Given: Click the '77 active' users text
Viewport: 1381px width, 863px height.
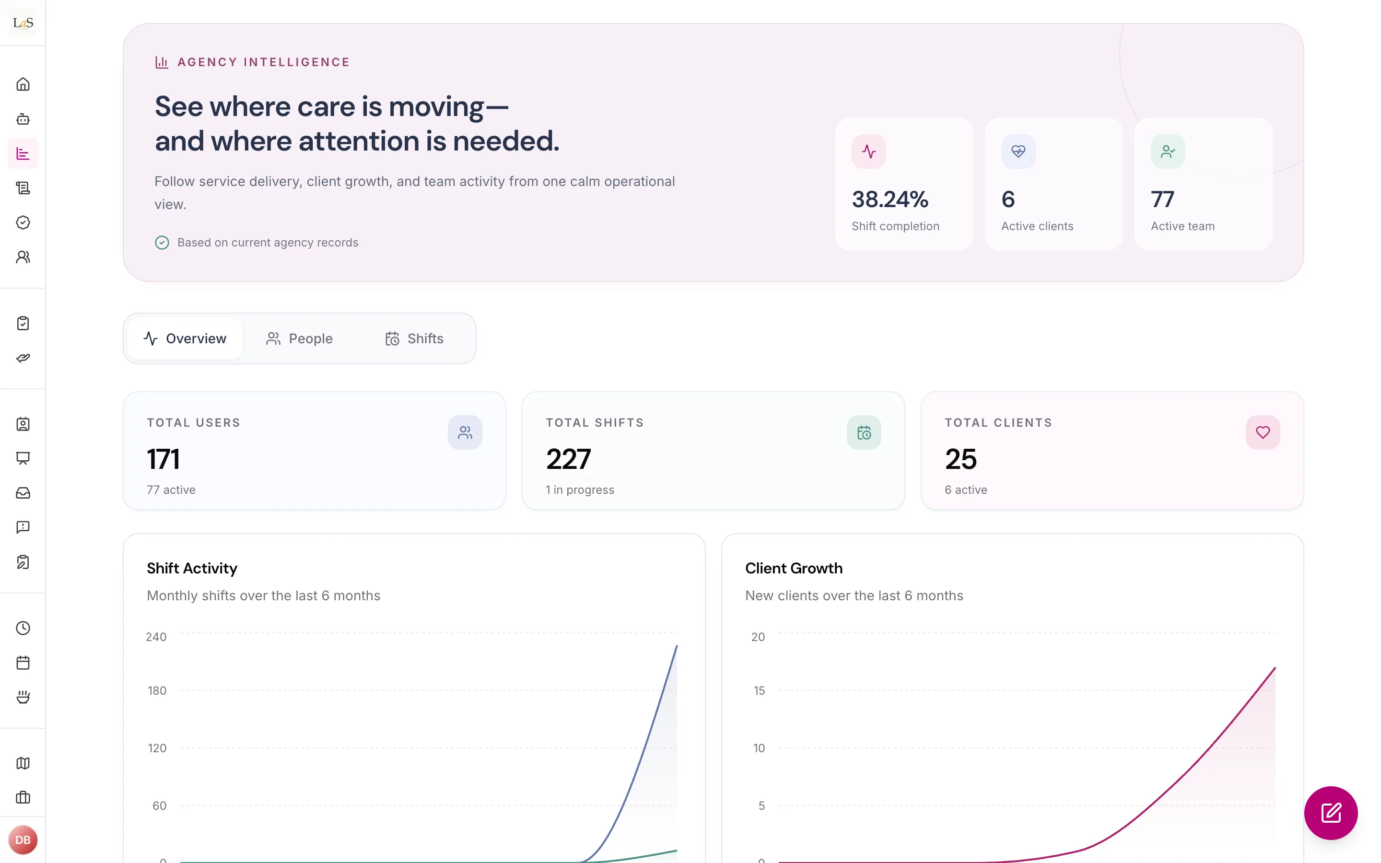Looking at the screenshot, I should point(171,490).
